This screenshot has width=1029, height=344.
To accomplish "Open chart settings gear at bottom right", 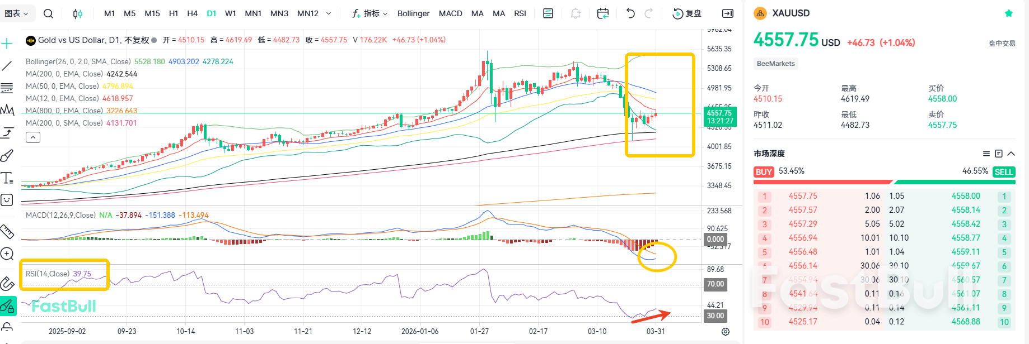I will [x=726, y=332].
